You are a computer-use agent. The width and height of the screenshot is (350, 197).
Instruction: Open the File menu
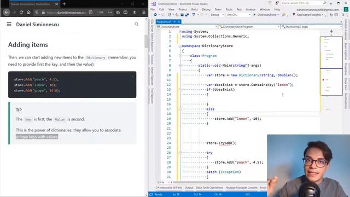[x=153, y=9]
